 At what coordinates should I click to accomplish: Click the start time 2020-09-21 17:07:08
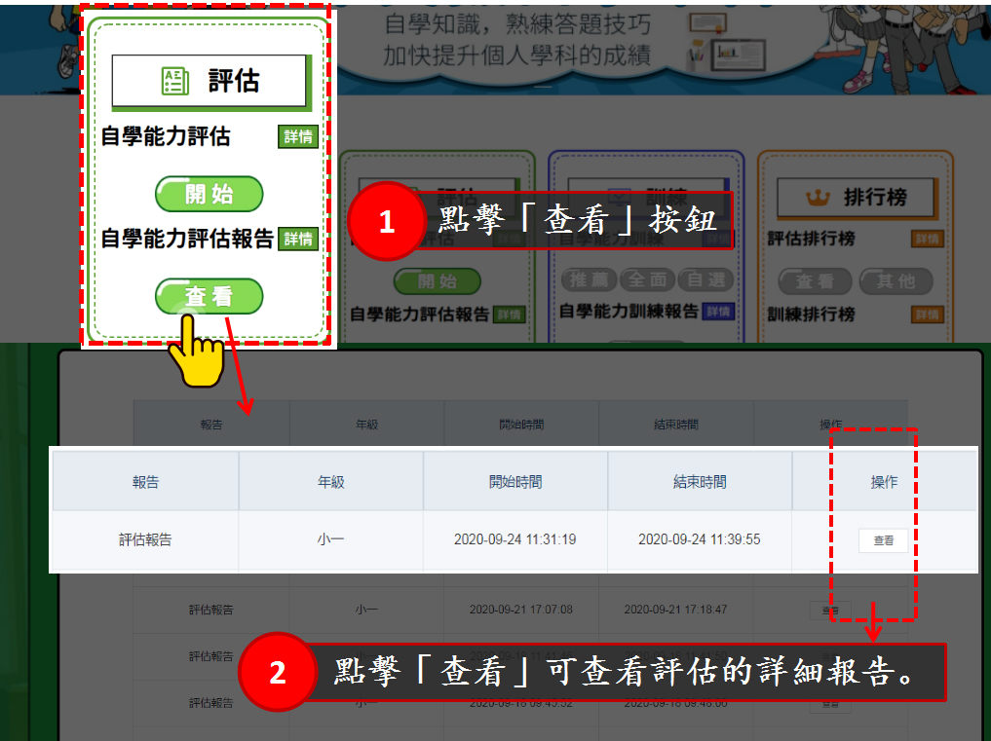tap(520, 610)
